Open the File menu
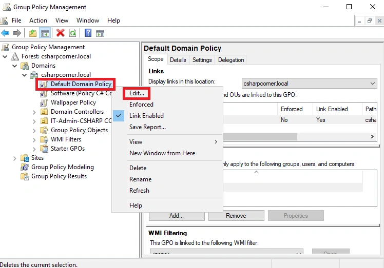Viewport: 384px width, 268px height. [16, 20]
